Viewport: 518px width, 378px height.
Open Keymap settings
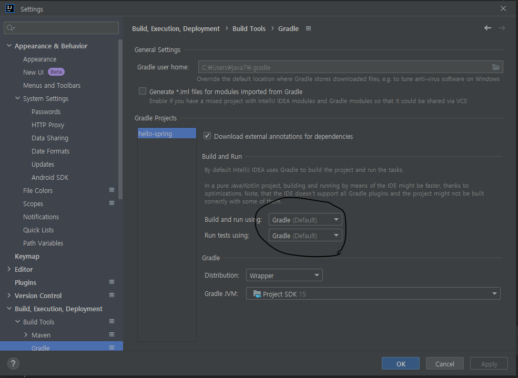27,257
